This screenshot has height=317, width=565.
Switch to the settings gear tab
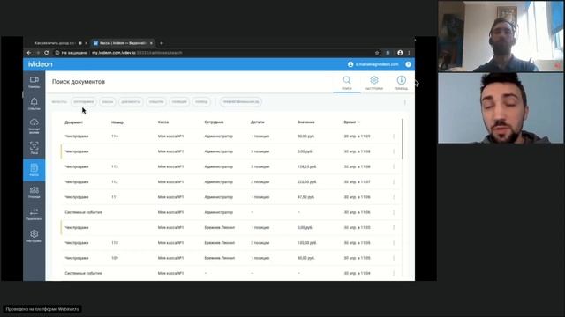click(374, 83)
